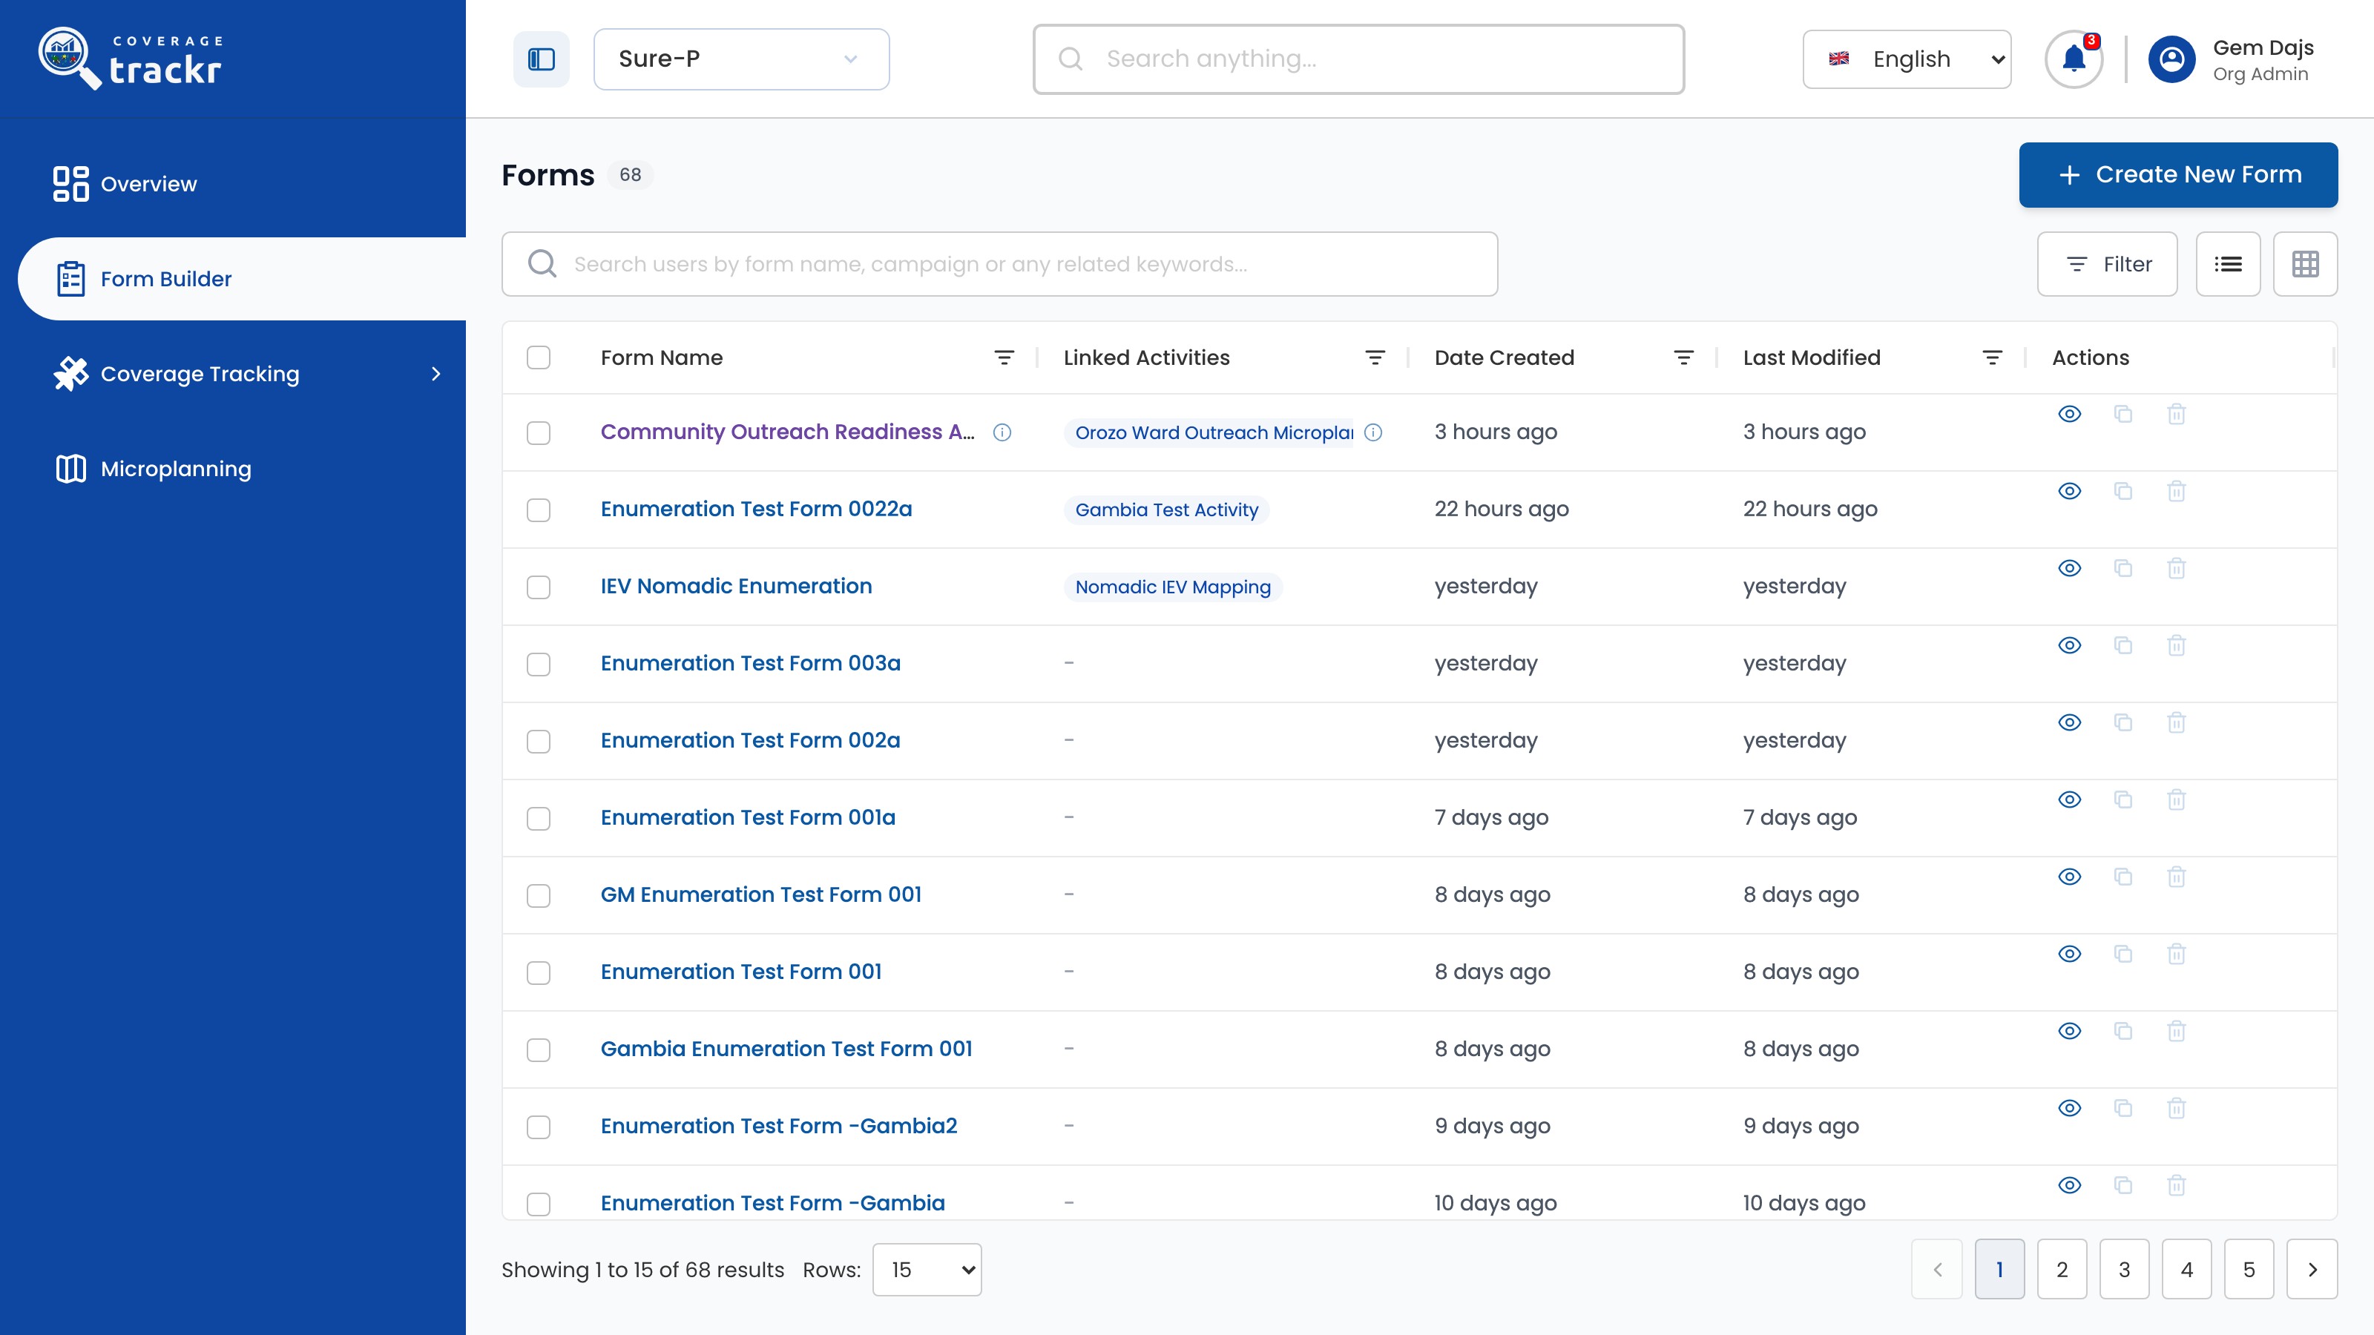Open Gambia Test Activity tag
The image size is (2374, 1335).
point(1167,510)
